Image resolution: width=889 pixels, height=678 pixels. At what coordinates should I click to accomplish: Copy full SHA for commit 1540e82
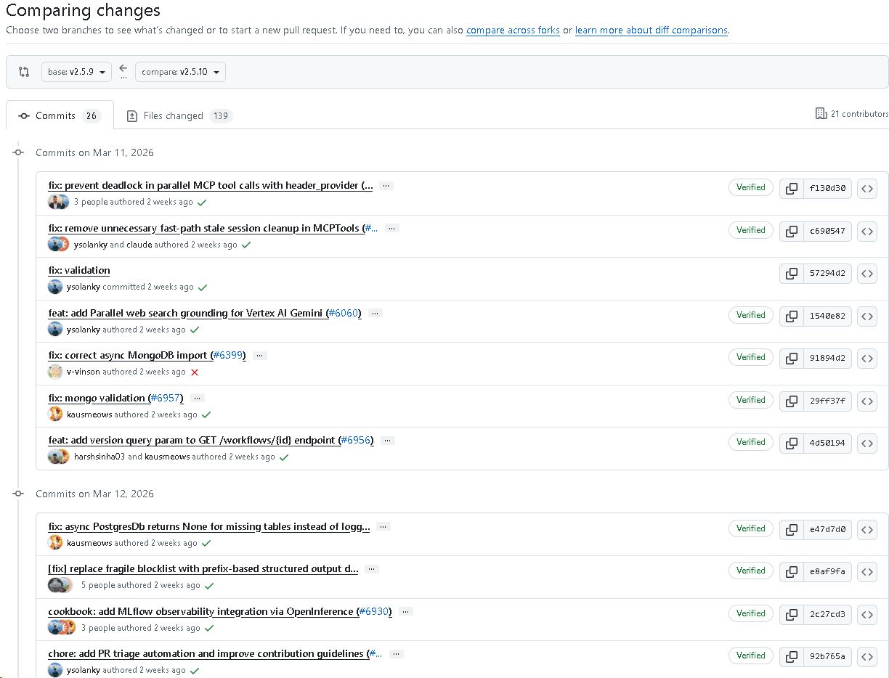pyautogui.click(x=792, y=316)
